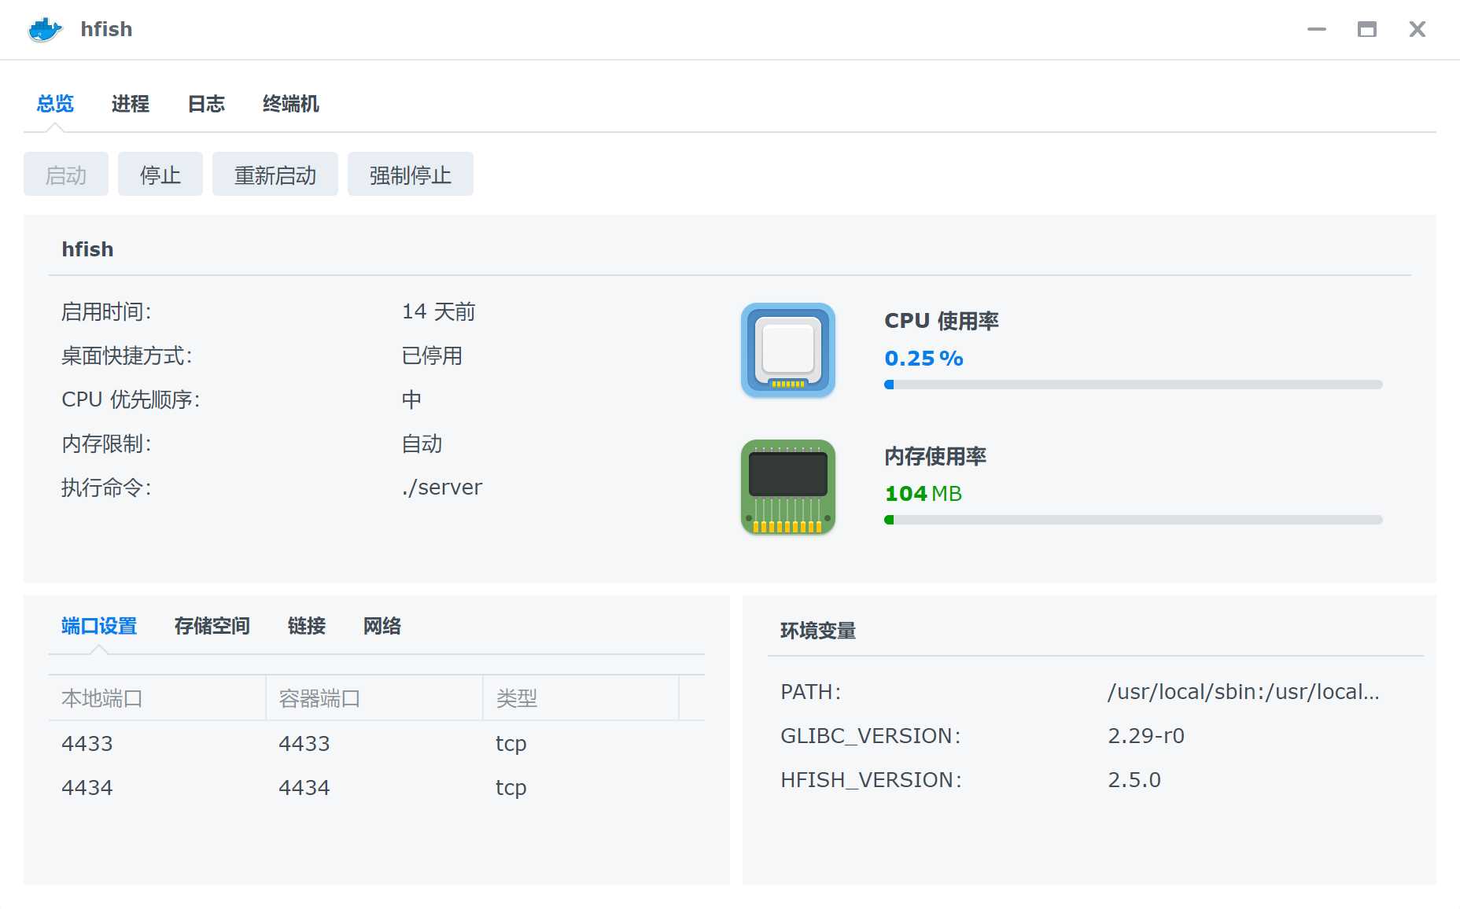Click the 桌面快捷方式: label

(127, 355)
